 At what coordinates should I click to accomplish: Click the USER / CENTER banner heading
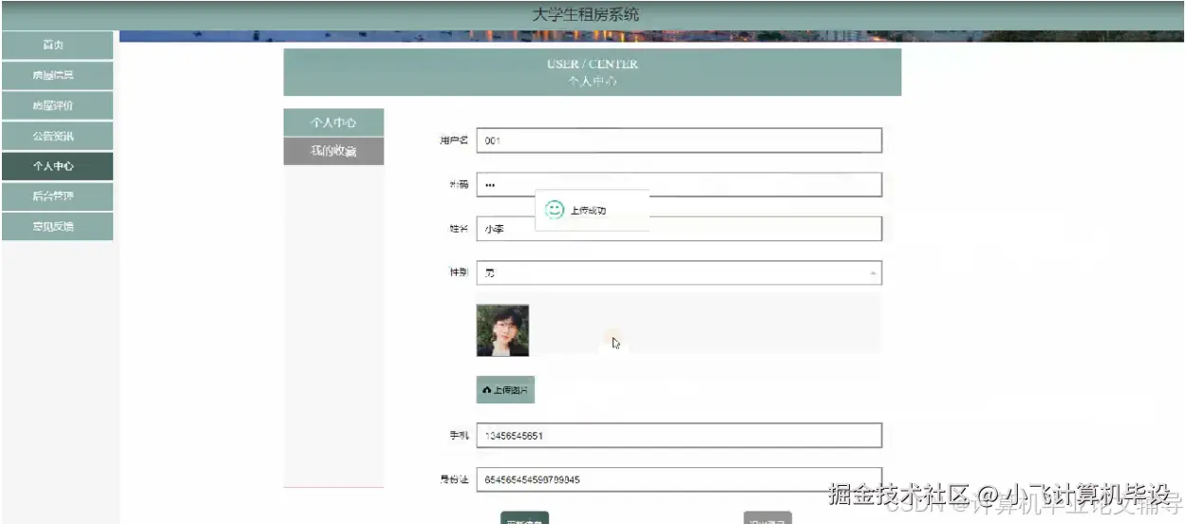click(x=593, y=64)
